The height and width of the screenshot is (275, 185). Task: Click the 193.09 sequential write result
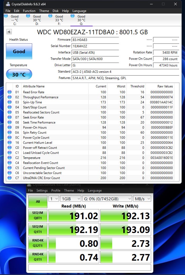click(x=126, y=229)
